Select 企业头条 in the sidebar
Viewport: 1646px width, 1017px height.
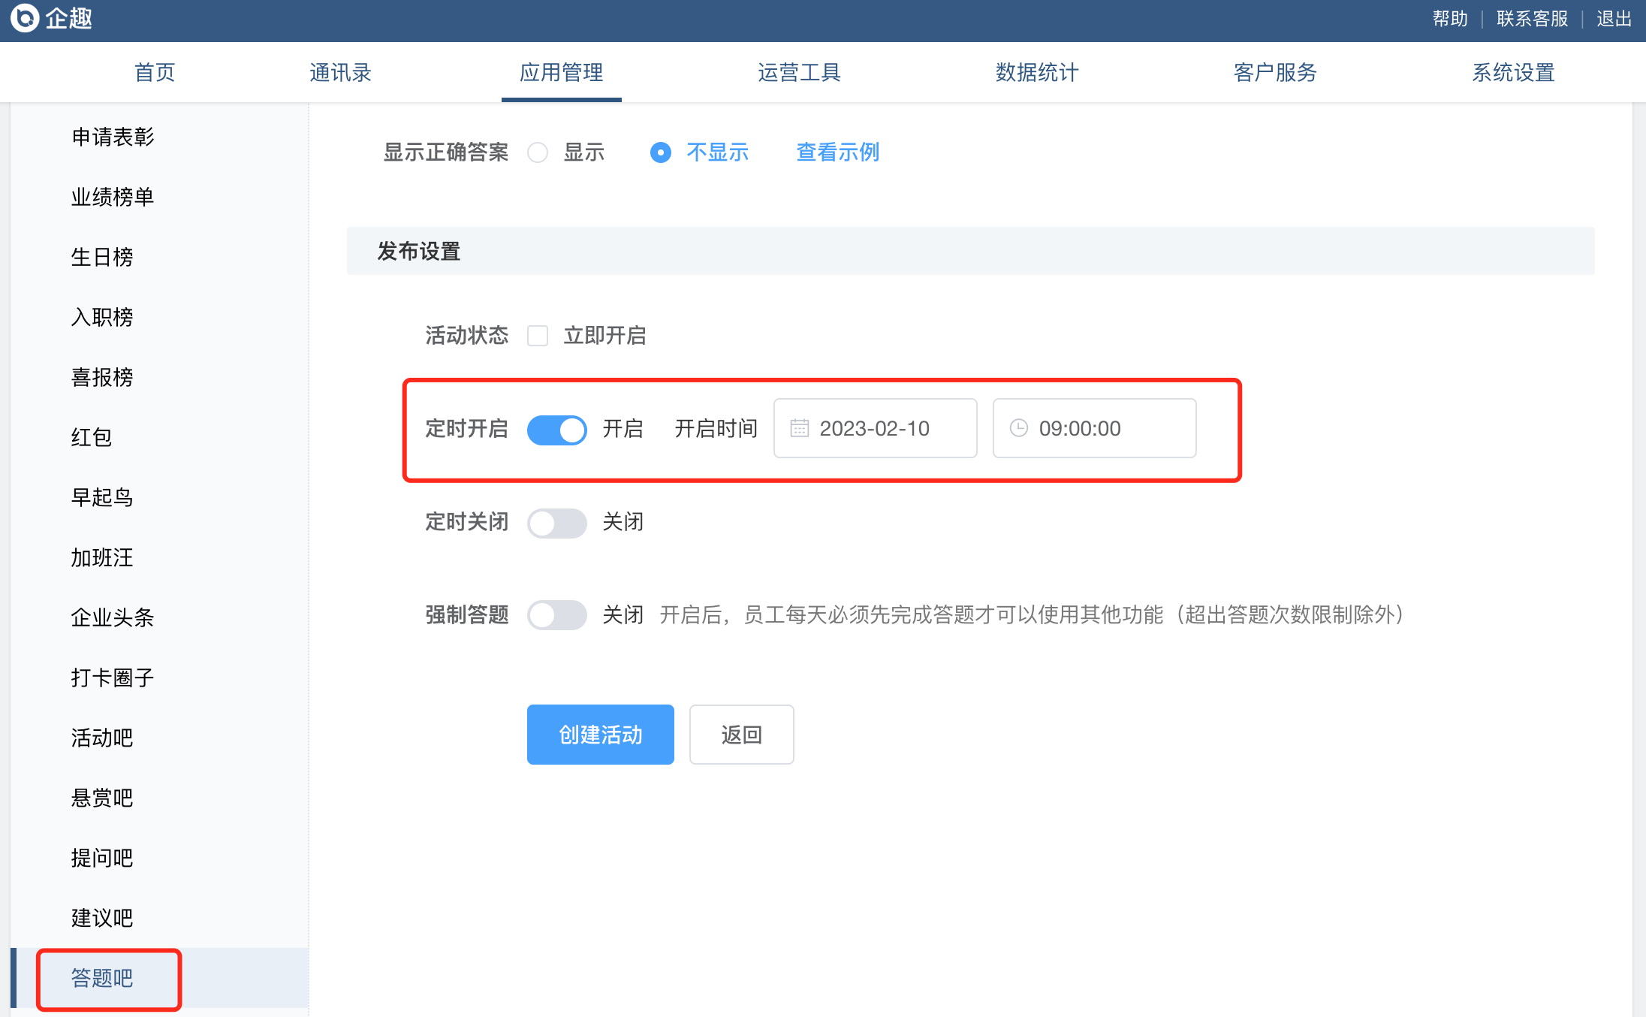click(113, 617)
